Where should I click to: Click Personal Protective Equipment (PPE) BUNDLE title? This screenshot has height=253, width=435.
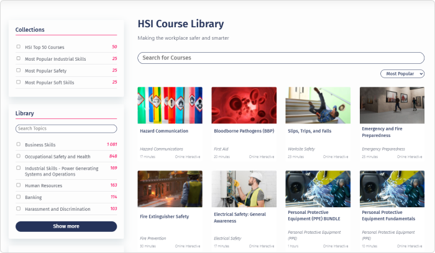[x=314, y=216]
